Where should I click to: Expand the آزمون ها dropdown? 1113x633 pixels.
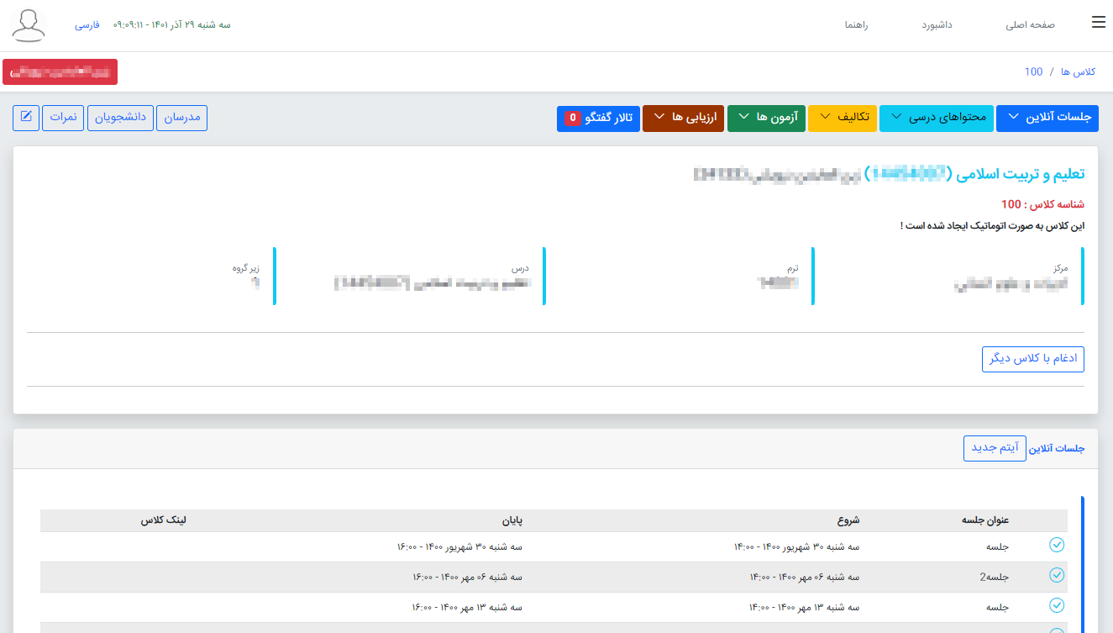765,119
